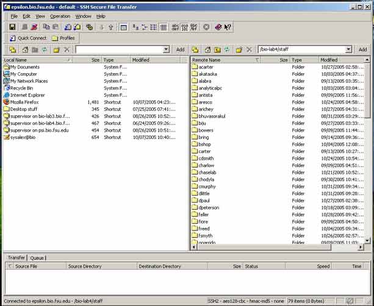This screenshot has height=306, width=374.
Task: Open the Help menu
Action: pos(101,16)
